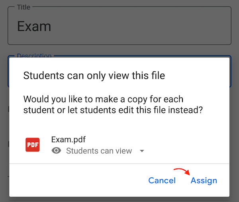Open the Students can view permission dropdown

coord(98,151)
